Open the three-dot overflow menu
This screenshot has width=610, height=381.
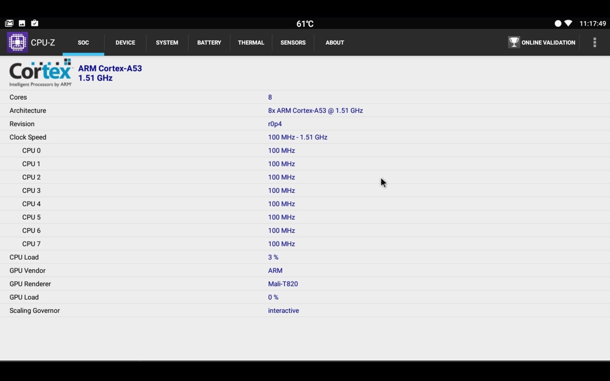coord(595,42)
